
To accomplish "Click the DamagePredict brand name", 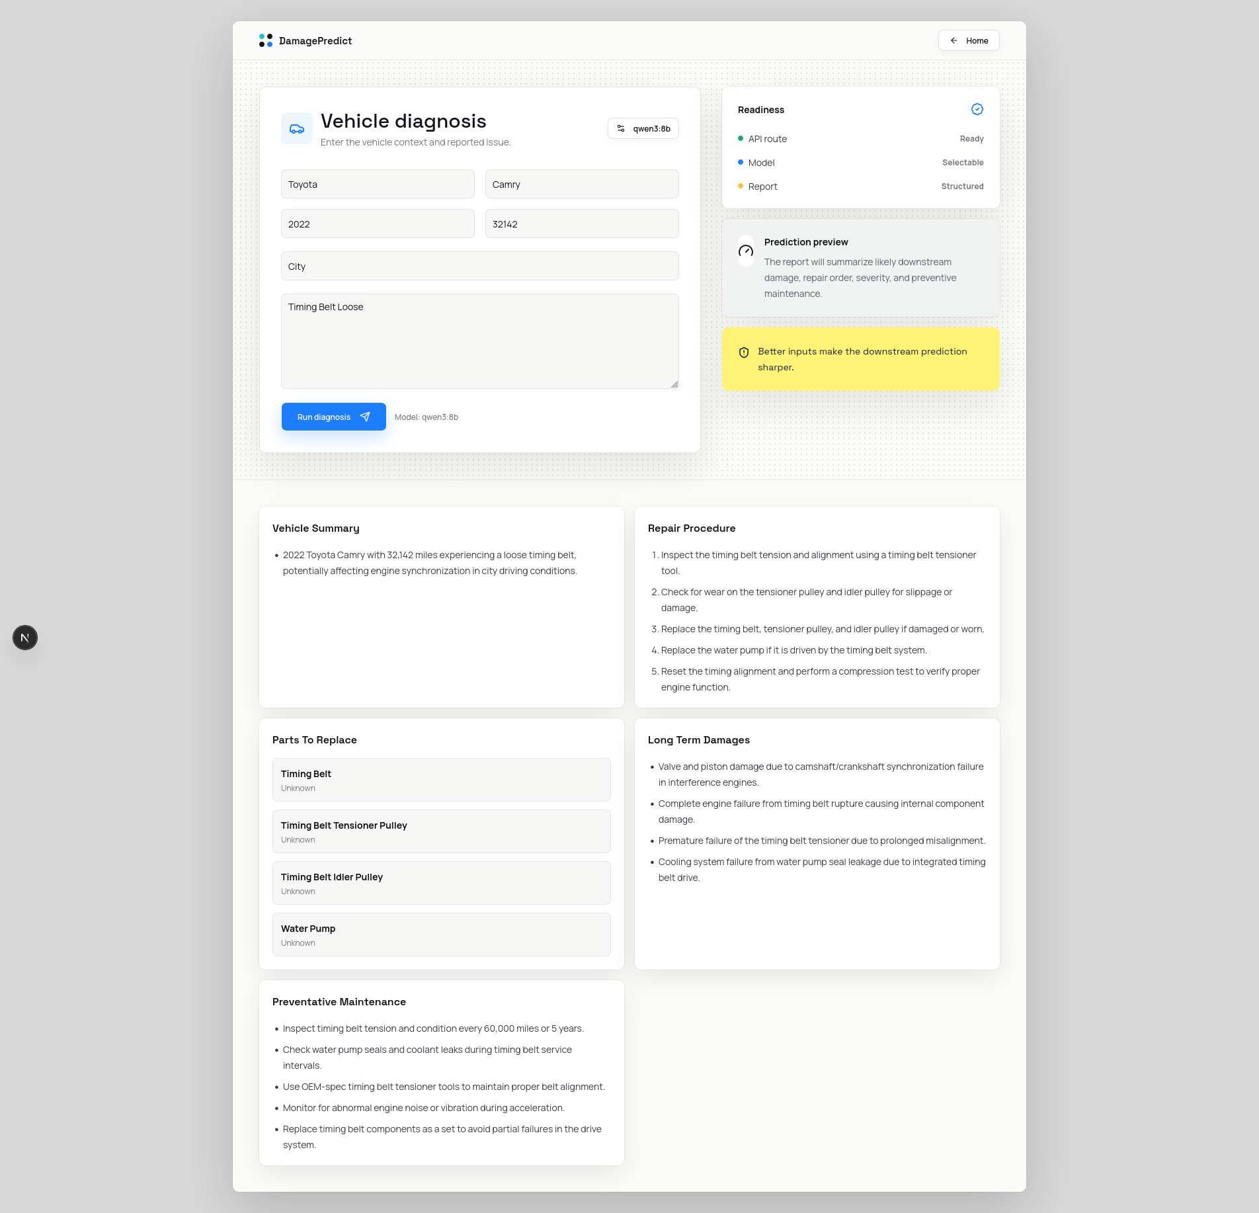I will tap(315, 41).
